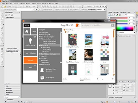Click the Vorlagen-Shop shopping bag icon
138x103 pixels.
click(42, 70)
